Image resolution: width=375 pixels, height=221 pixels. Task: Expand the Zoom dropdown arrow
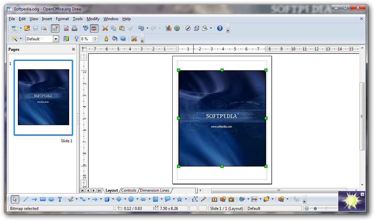point(211,28)
